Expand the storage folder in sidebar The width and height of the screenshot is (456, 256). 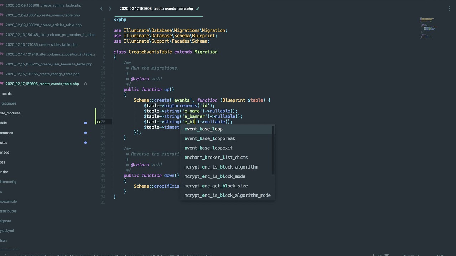[5, 152]
